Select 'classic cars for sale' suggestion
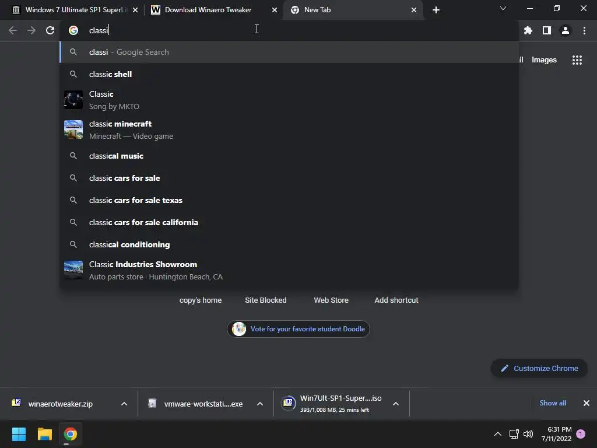This screenshot has width=597, height=448. click(x=289, y=178)
